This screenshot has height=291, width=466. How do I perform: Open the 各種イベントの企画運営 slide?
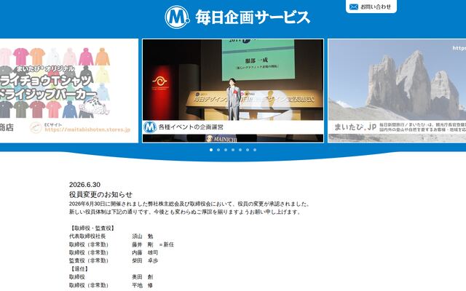[233, 90]
